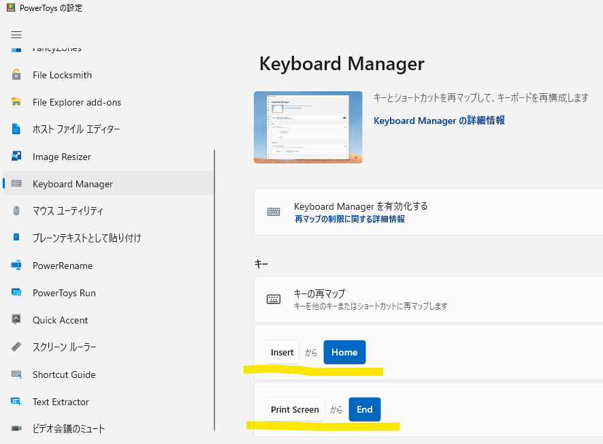Click the Text Extractor icon
The height and width of the screenshot is (444, 603).
[x=16, y=402]
